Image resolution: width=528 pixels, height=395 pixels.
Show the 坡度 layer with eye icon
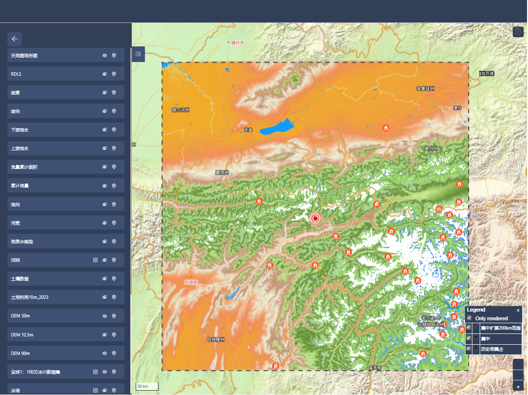[x=105, y=92]
